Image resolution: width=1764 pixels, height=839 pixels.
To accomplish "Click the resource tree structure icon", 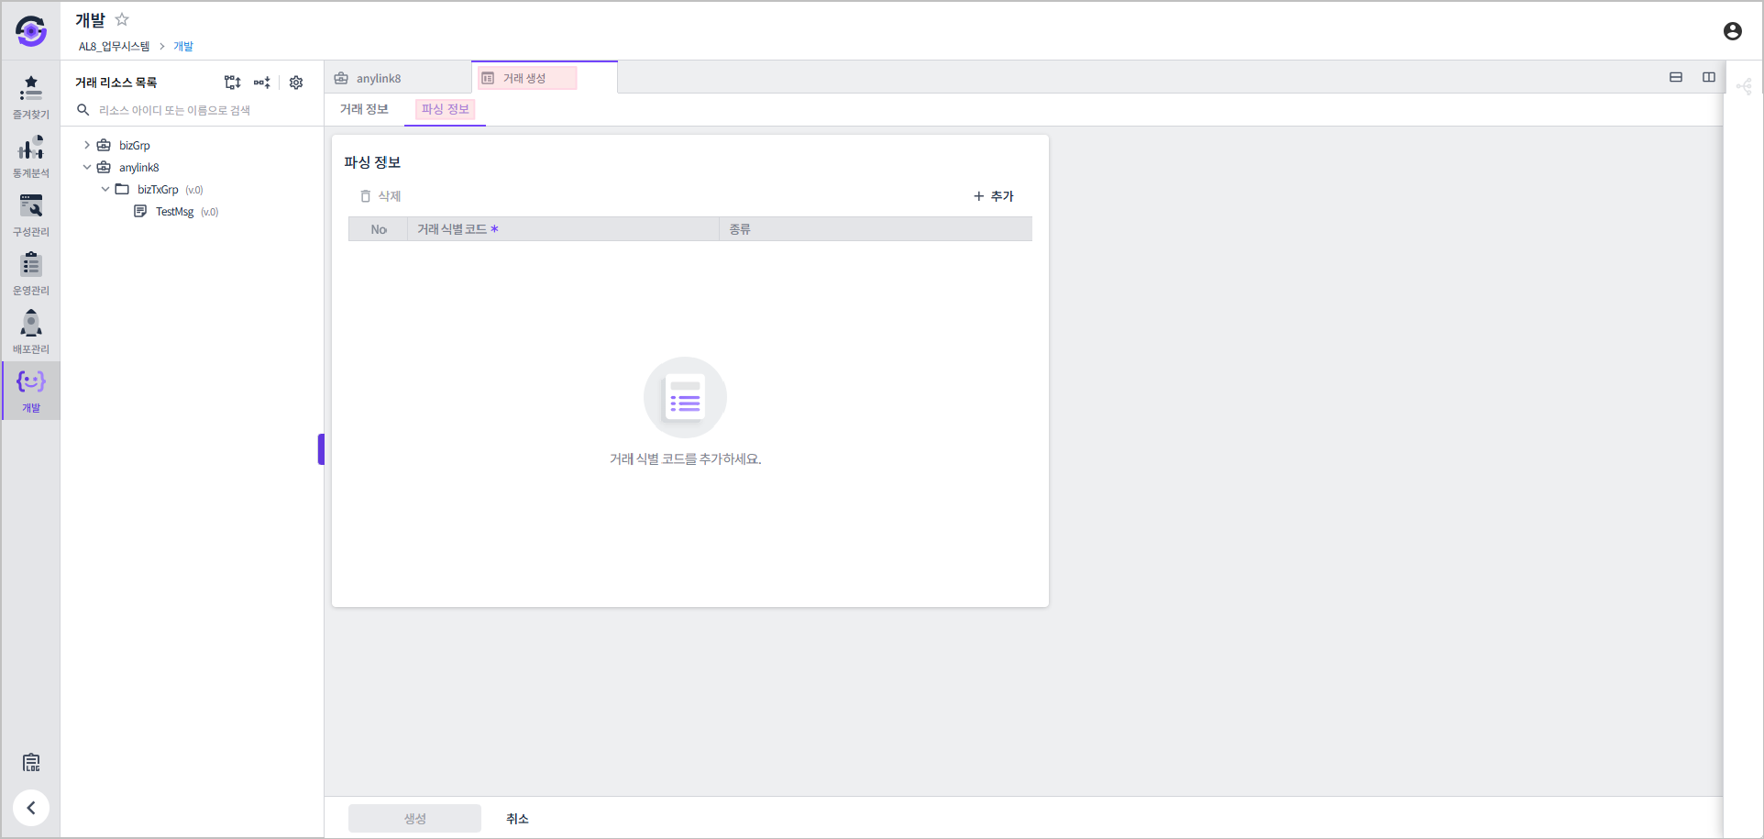I will [232, 83].
